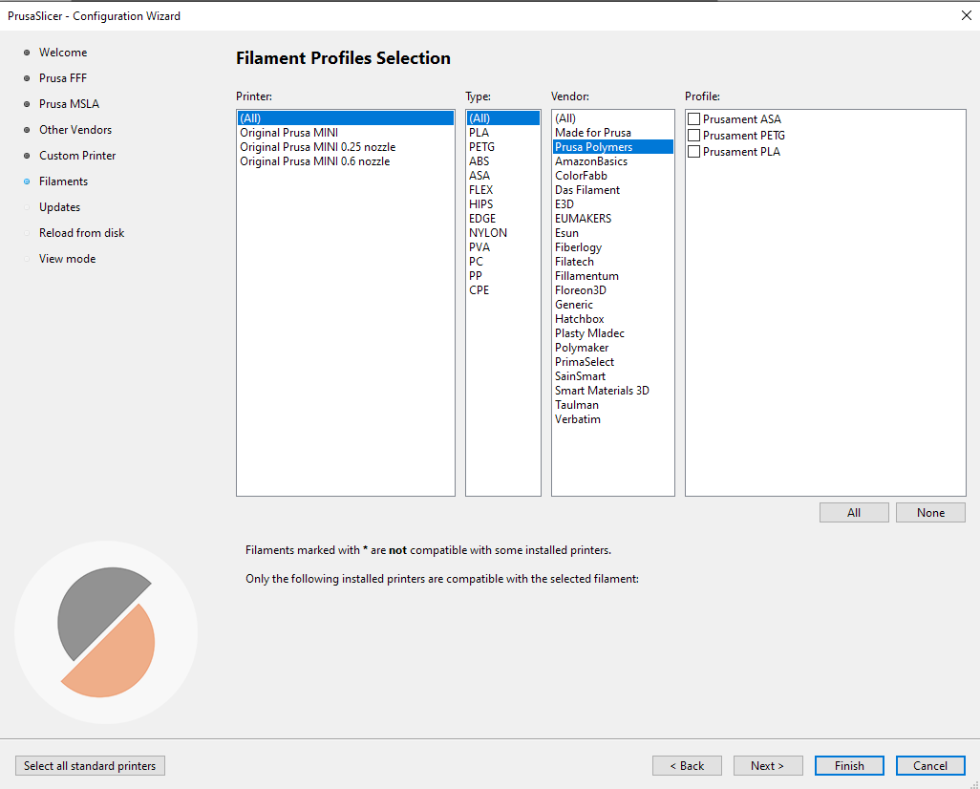Select ABS filament type
Screen dimensions: 980x789
coord(503,161)
